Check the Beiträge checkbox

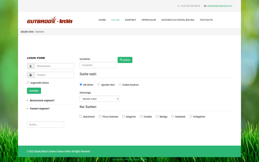tap(157, 116)
